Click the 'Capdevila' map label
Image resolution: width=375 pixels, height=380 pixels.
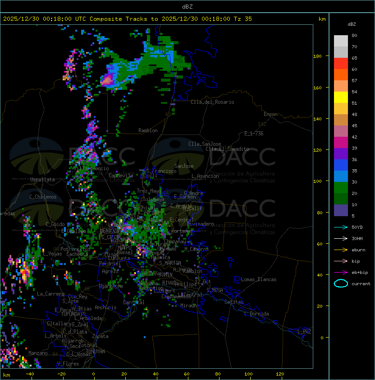[121, 176]
